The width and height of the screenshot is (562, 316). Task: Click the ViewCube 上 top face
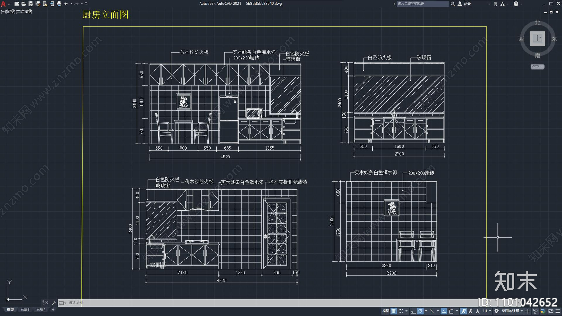click(537, 38)
